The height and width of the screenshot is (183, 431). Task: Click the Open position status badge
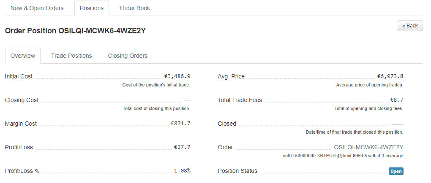(396, 171)
